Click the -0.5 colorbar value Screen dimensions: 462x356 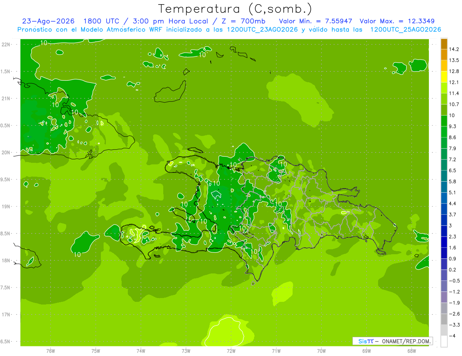(x=454, y=281)
